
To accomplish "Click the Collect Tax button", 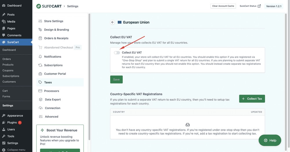I will coord(252,99).
